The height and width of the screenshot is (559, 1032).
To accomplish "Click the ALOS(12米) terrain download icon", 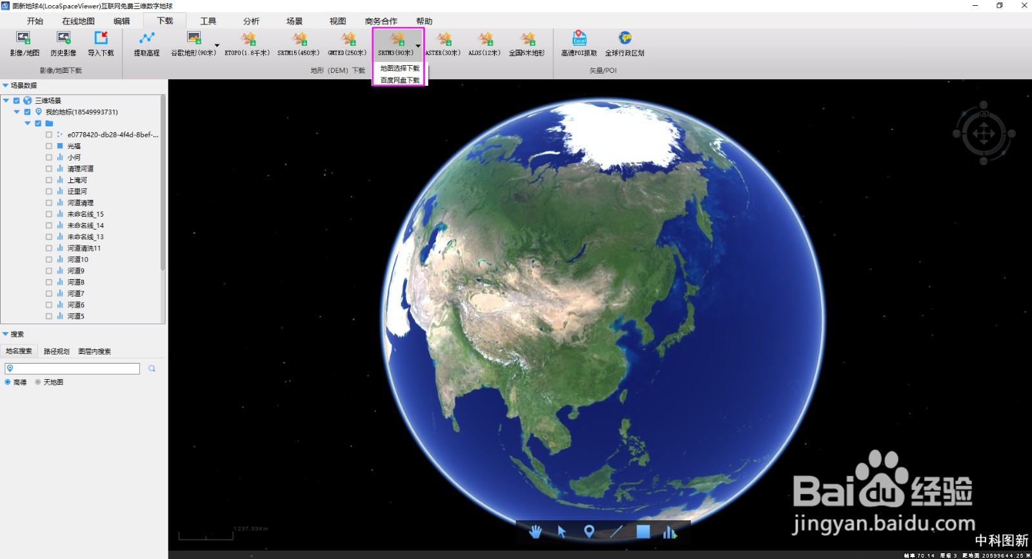I will pos(484,38).
